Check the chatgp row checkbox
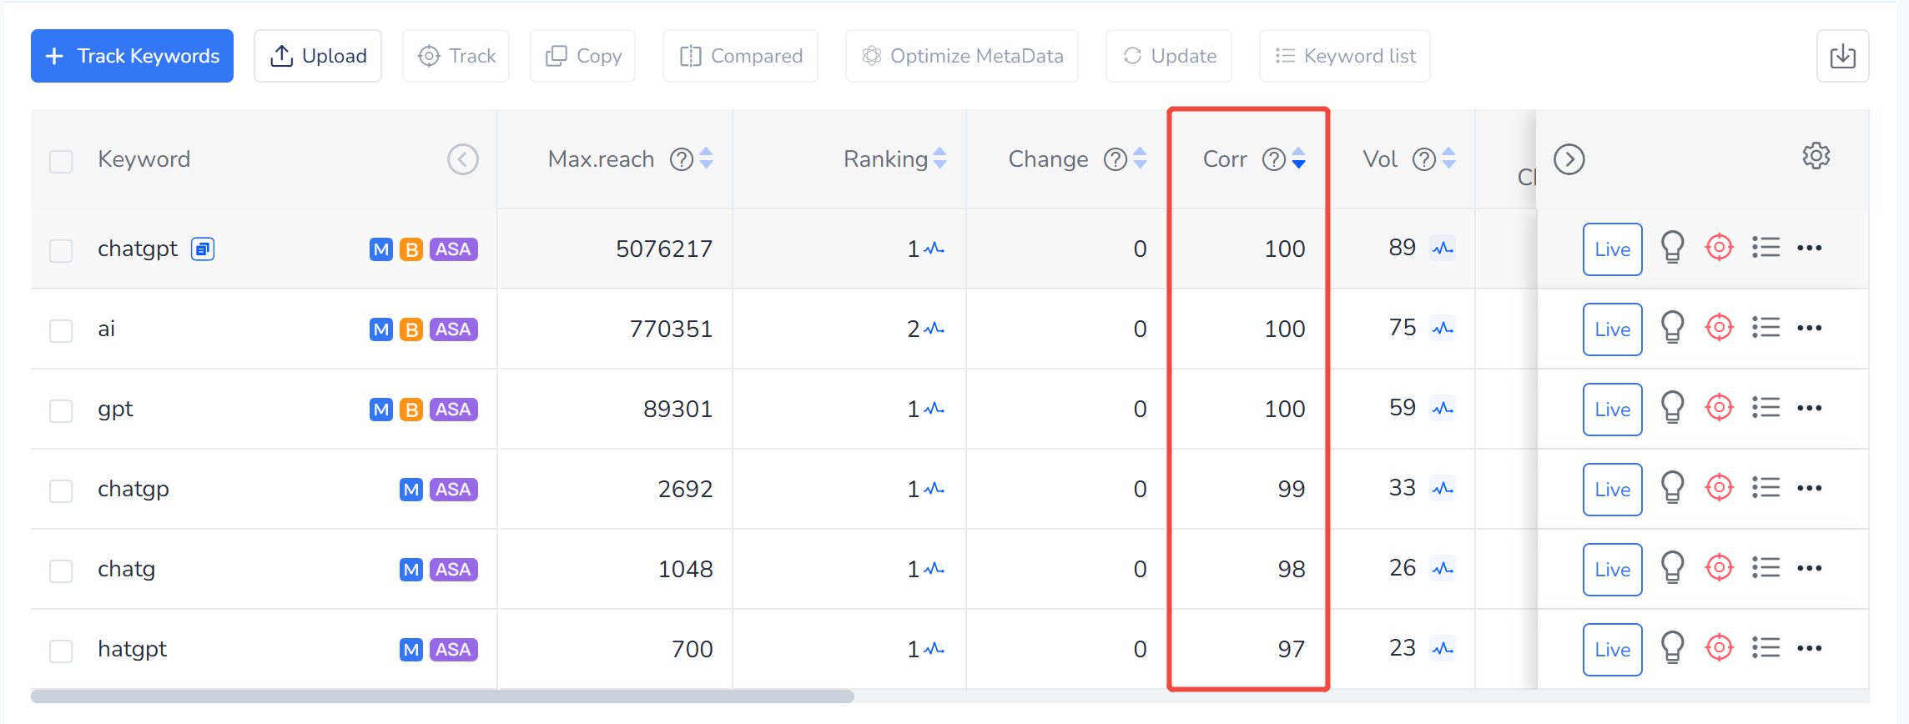 [61, 490]
